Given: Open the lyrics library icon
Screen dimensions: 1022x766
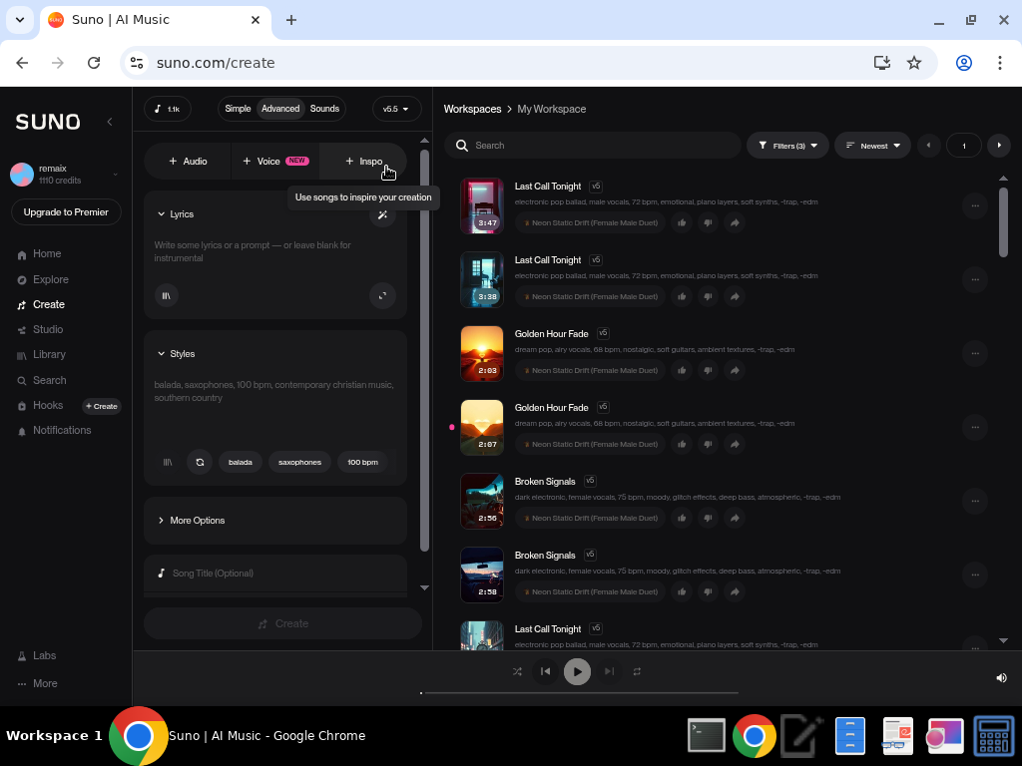Looking at the screenshot, I should point(167,295).
